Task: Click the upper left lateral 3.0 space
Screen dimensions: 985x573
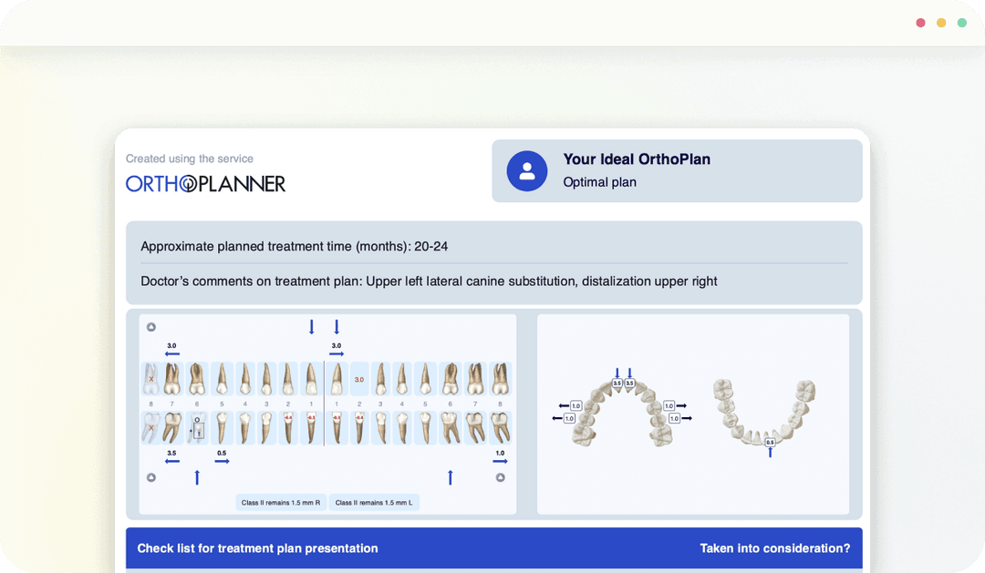Action: click(x=358, y=379)
